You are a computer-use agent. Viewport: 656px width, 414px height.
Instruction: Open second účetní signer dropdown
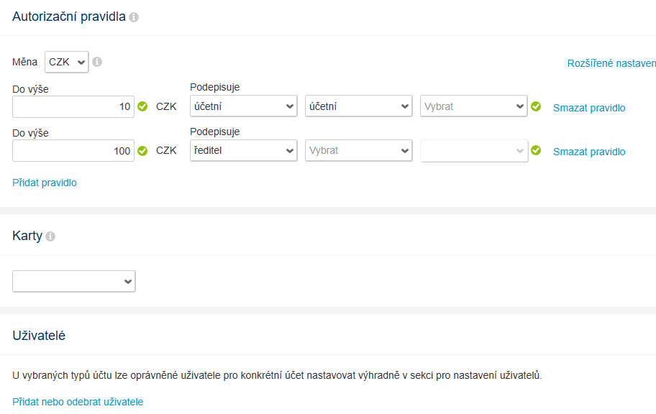coord(358,106)
